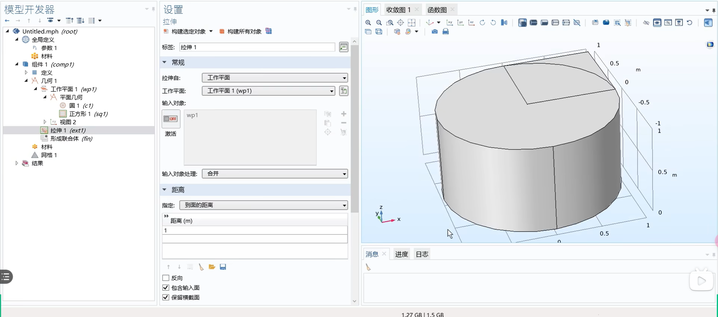The image size is (718, 317).
Task: Click the print graphics icon
Action: (x=446, y=32)
